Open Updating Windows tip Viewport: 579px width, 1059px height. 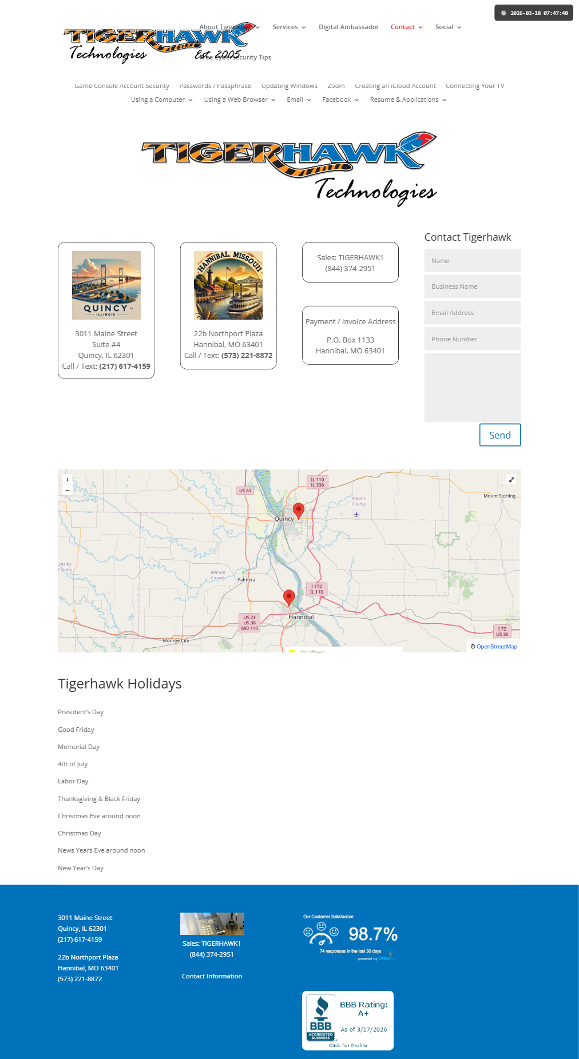tap(289, 86)
